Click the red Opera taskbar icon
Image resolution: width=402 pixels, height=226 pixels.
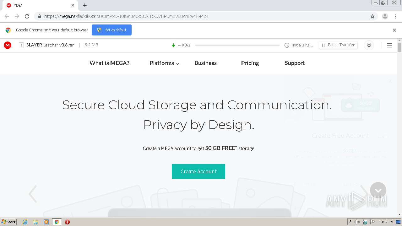click(67, 222)
